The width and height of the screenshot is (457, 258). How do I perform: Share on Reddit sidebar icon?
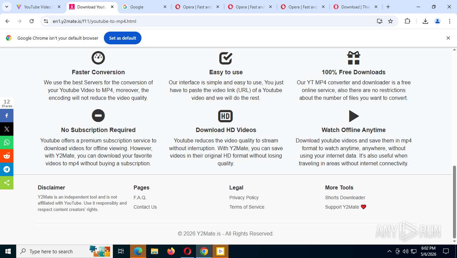[7, 156]
